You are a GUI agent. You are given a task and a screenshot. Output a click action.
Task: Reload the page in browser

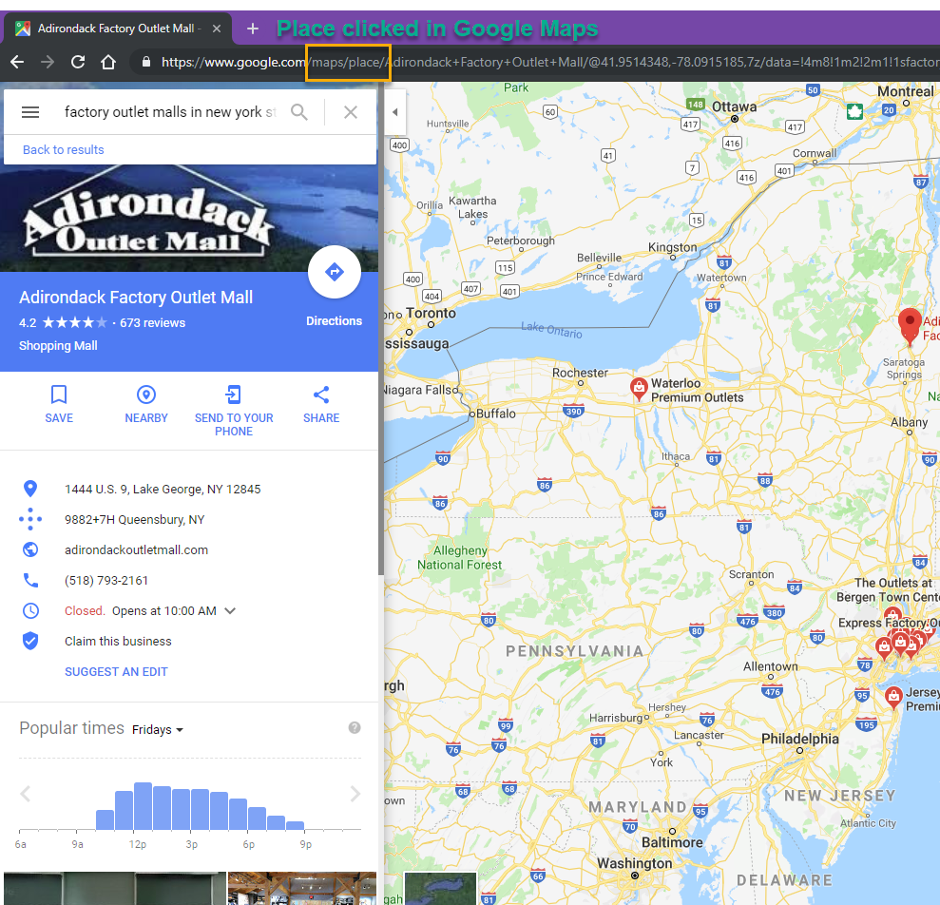click(78, 62)
